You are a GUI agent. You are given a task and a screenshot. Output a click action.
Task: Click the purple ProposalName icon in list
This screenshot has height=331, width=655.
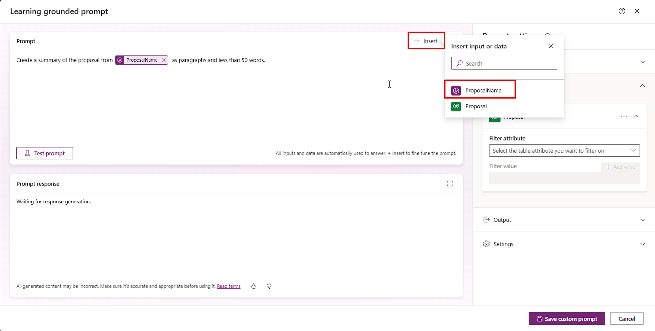point(456,91)
